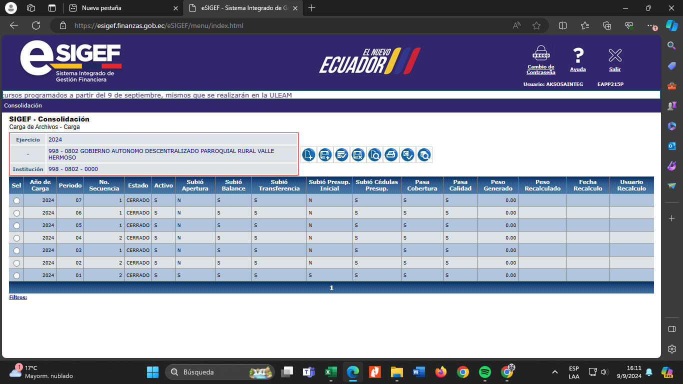Select the period 01 row radio button
The height and width of the screenshot is (384, 683).
(x=16, y=275)
